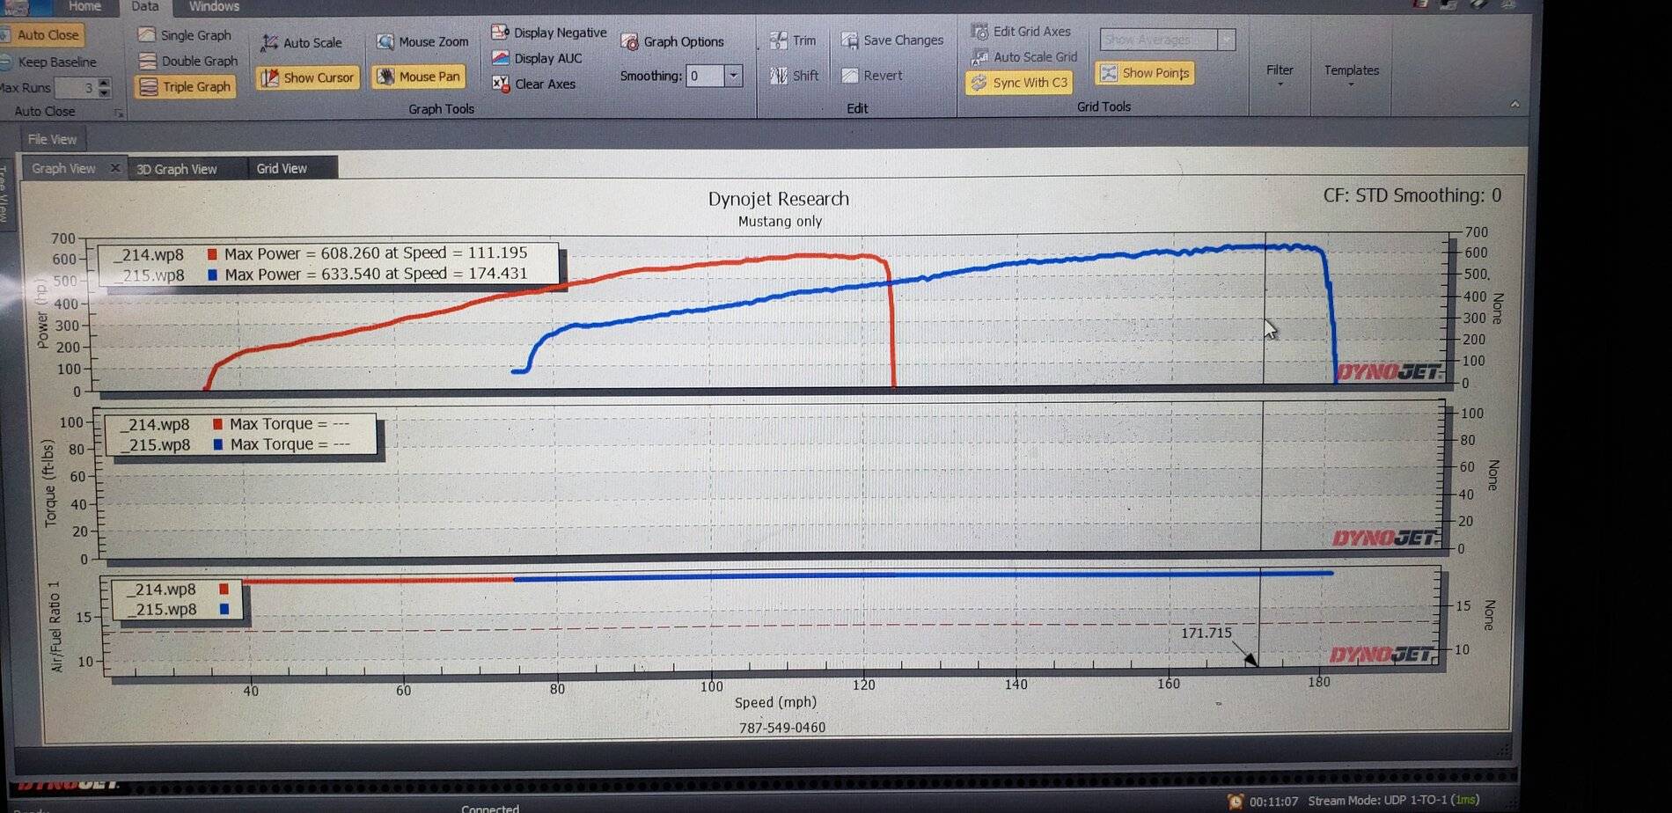Expand the Filter menu

point(1280,74)
